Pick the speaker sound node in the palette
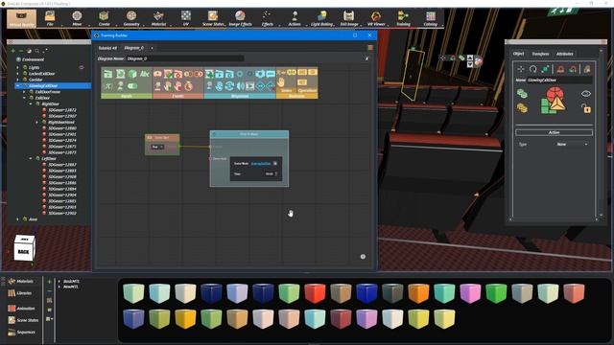The image size is (614, 345). point(240,85)
